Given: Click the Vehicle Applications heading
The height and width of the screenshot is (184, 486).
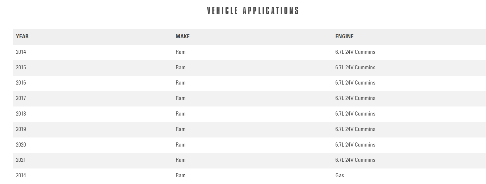Looking at the screenshot, I should (253, 11).
